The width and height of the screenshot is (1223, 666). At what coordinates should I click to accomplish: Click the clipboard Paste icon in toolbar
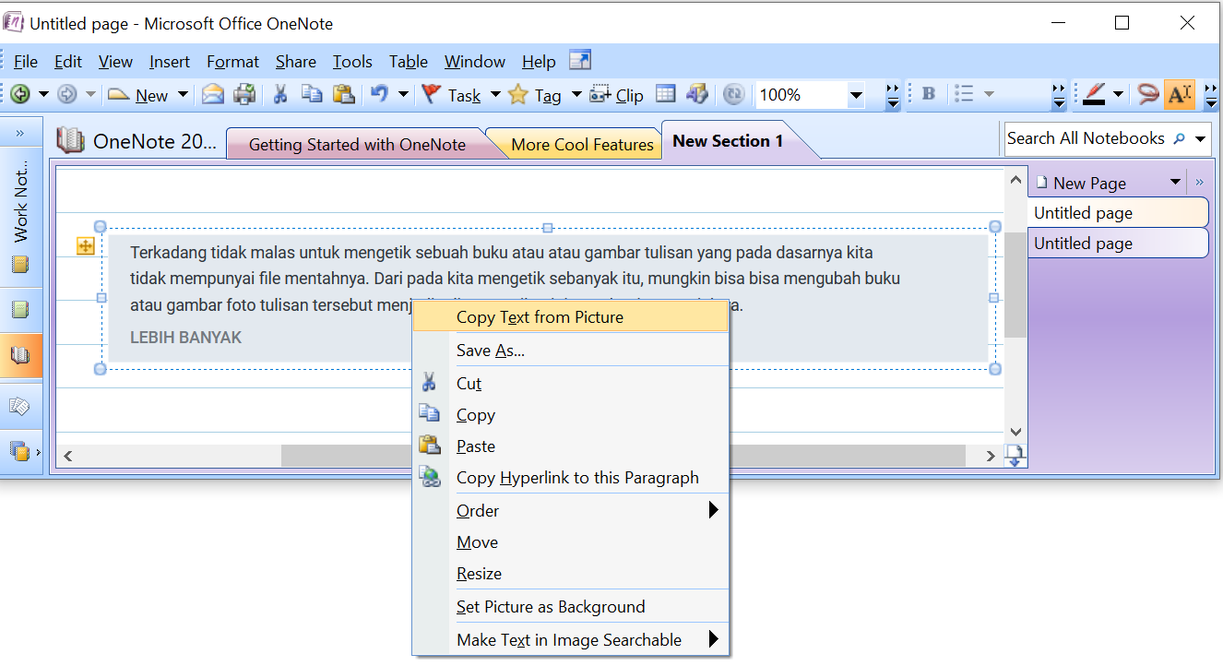pyautogui.click(x=344, y=94)
